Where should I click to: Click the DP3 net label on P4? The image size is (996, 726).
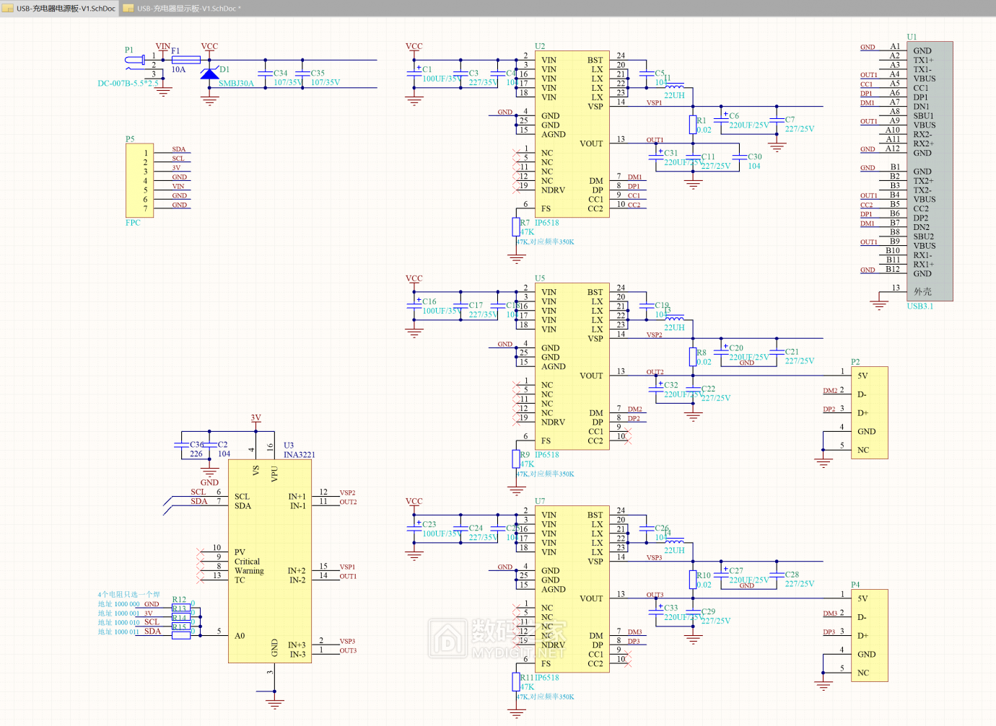click(x=830, y=632)
